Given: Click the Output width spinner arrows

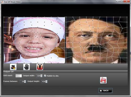Looking at the screenshot, I should 41,76.
